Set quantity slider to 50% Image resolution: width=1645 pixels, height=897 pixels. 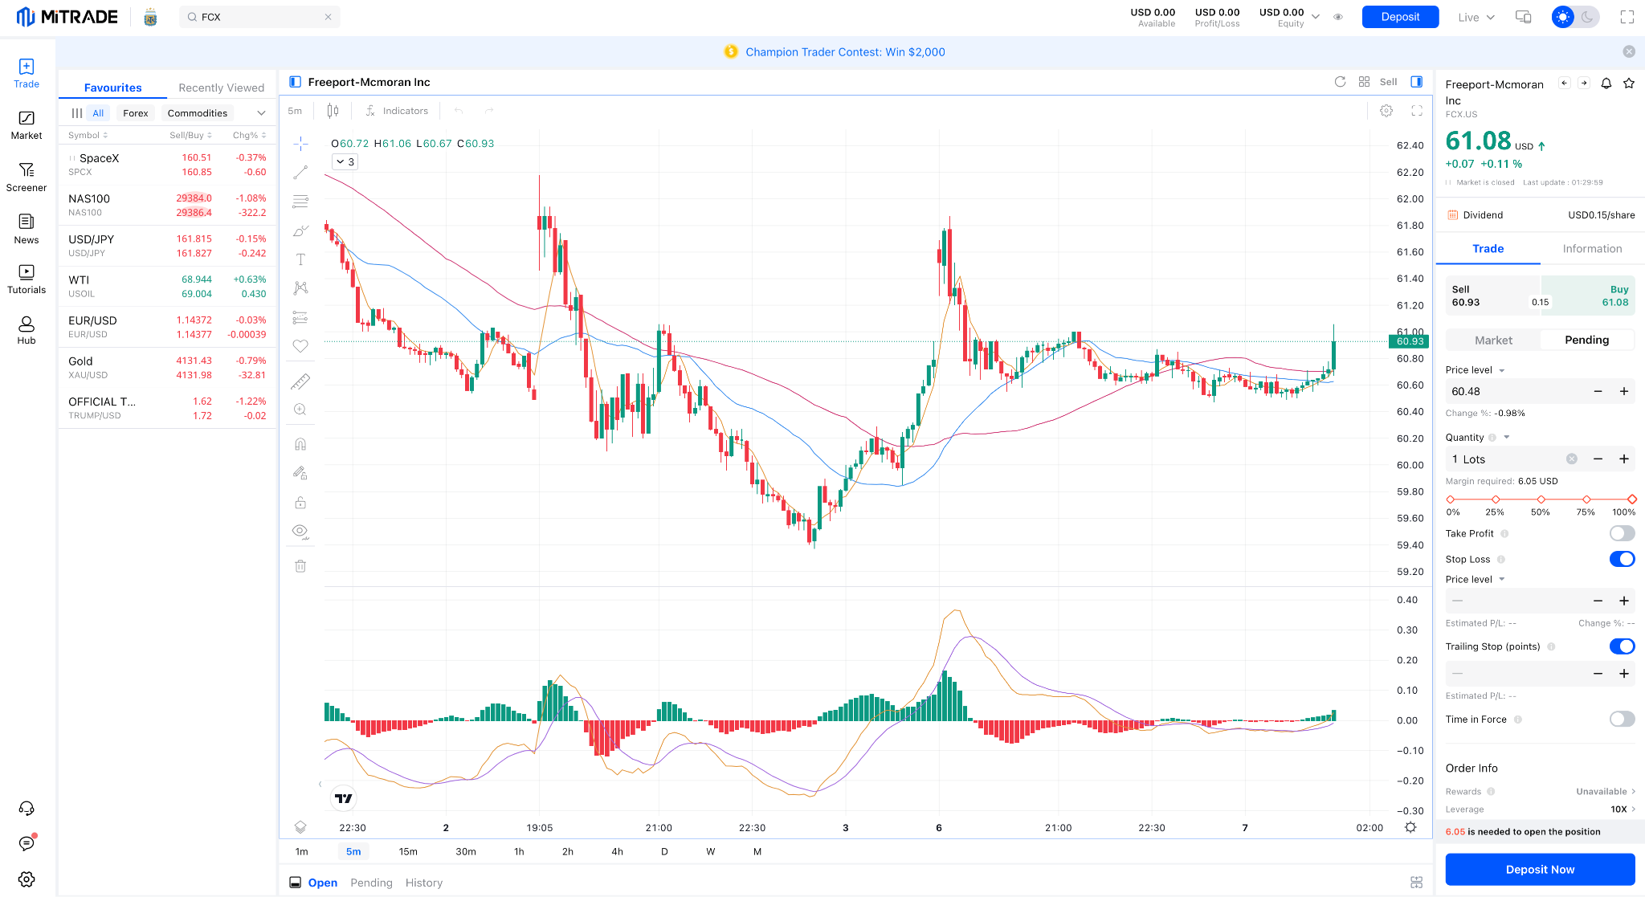point(1541,499)
